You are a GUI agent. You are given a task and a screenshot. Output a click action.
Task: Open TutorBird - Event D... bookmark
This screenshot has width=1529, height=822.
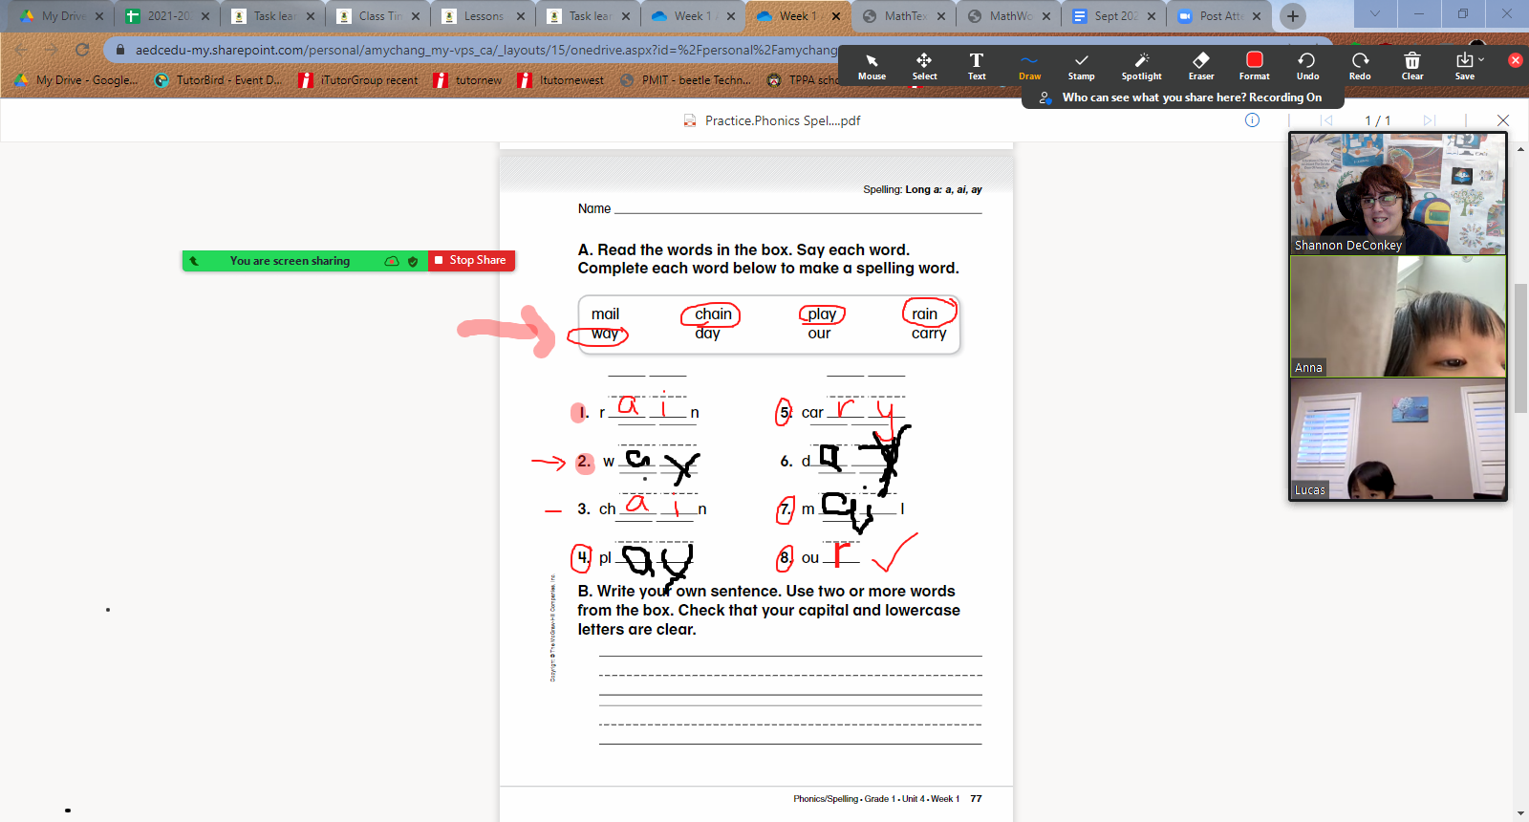click(218, 80)
